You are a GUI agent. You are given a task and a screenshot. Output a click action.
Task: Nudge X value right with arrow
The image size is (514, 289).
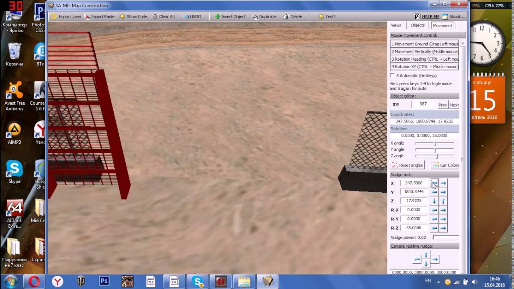[x=443, y=183]
